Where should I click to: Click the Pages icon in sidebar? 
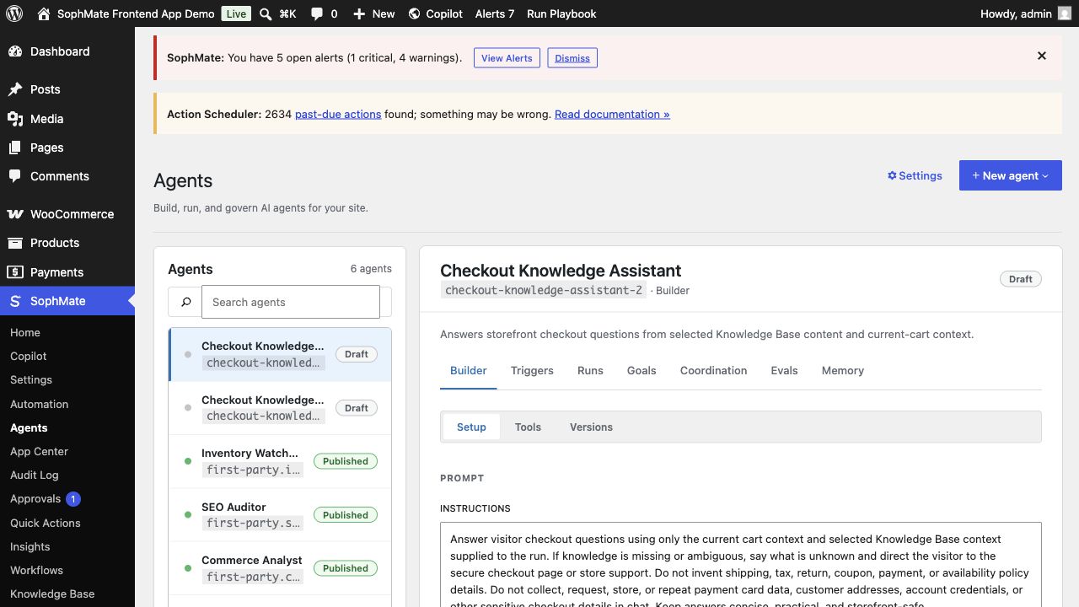tap(15, 148)
